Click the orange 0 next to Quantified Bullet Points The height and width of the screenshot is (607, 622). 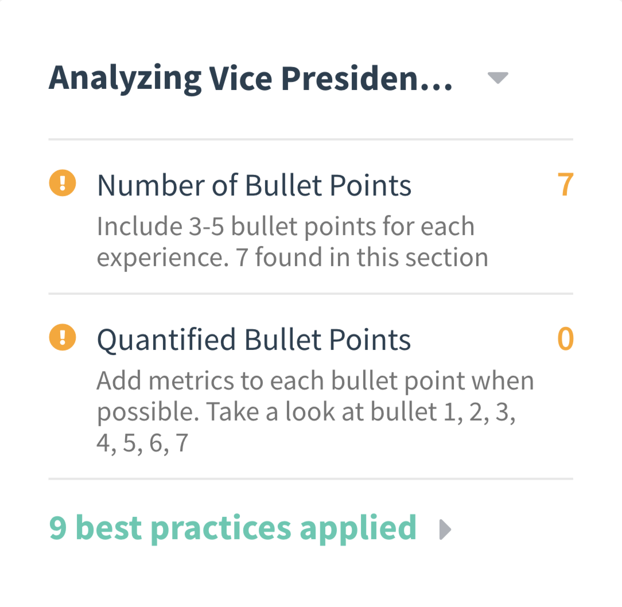click(x=564, y=339)
